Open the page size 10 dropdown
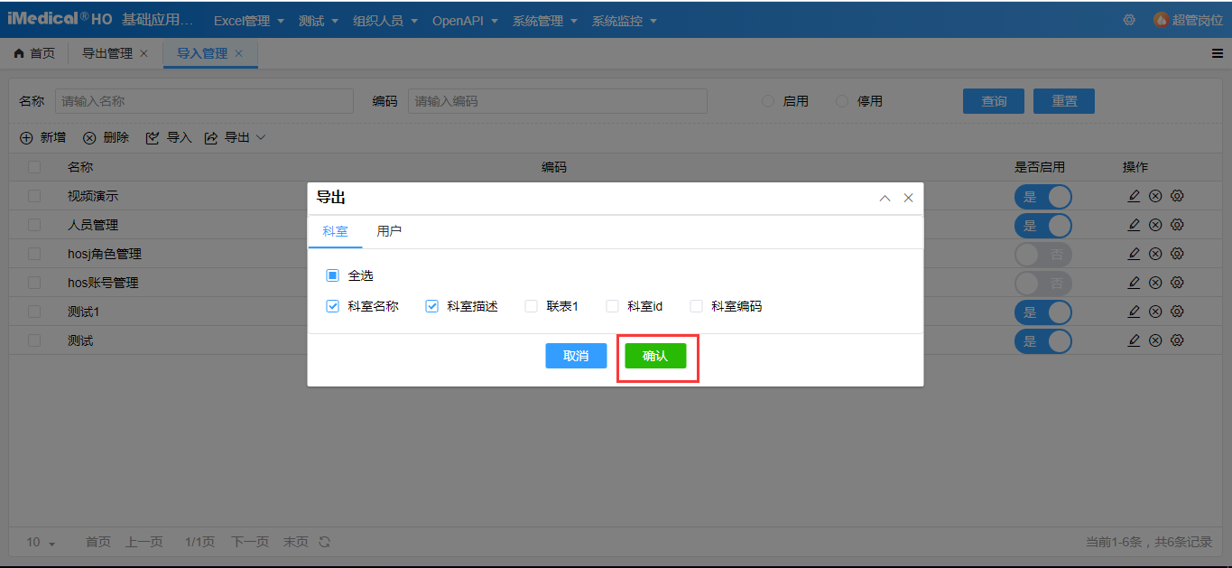This screenshot has height=568, width=1232. click(x=40, y=542)
